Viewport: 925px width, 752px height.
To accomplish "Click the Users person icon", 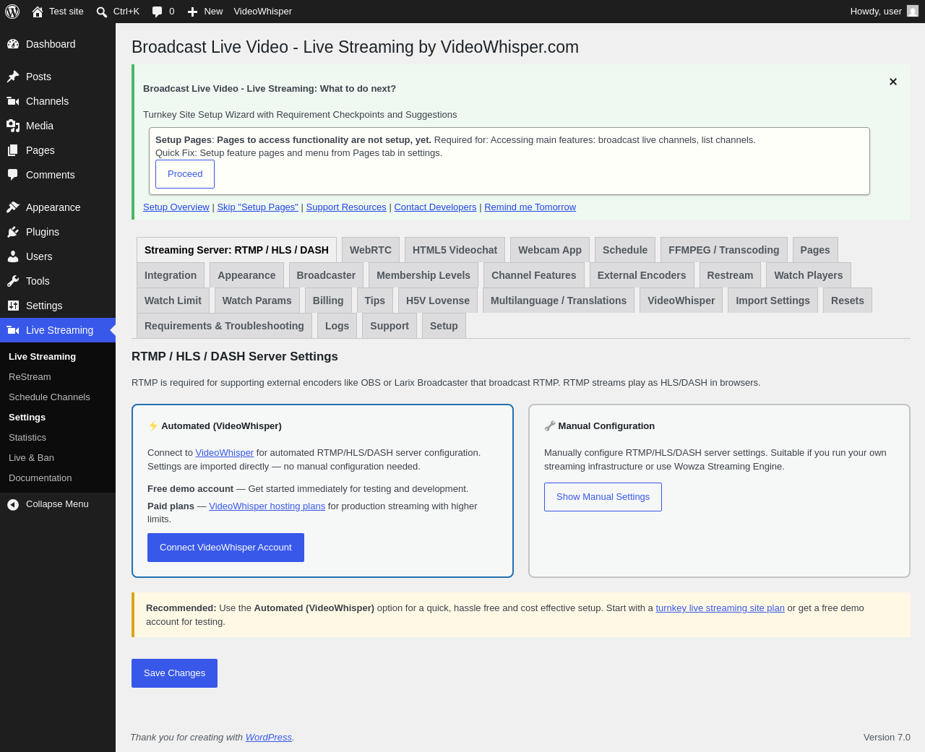I will pos(13,256).
